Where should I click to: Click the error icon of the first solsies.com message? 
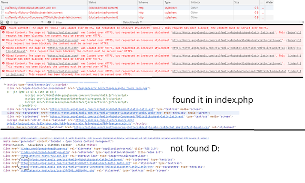click(x=3, y=32)
